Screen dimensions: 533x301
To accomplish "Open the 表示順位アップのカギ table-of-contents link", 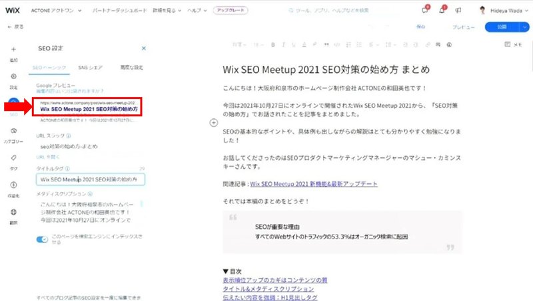I will (275, 280).
